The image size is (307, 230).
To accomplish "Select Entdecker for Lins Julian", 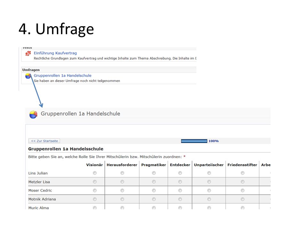I will pos(180,173).
